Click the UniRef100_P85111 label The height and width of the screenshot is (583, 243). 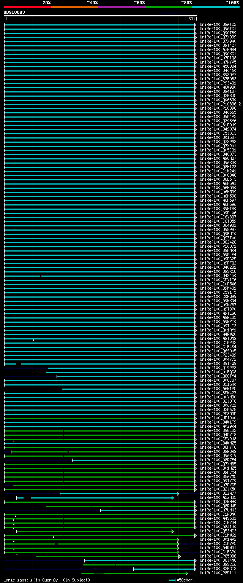pyautogui.click(x=218, y=573)
